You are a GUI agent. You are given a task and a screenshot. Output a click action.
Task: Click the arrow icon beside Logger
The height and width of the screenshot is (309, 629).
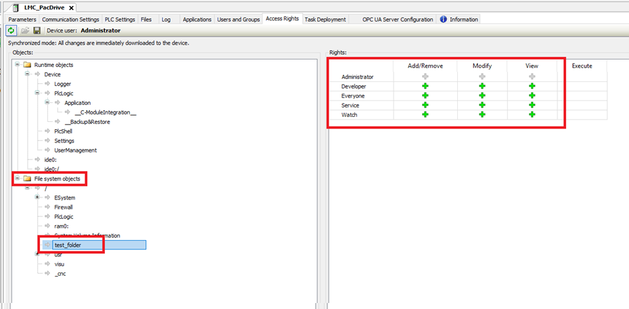[48, 84]
